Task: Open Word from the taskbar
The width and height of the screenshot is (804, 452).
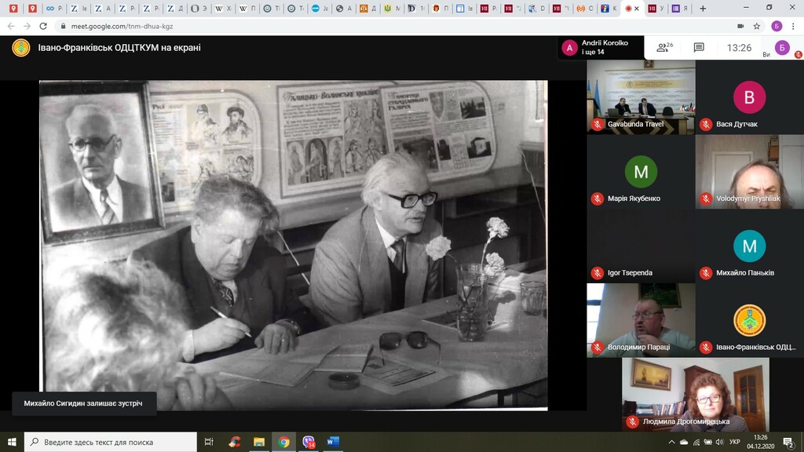Action: coord(333,442)
